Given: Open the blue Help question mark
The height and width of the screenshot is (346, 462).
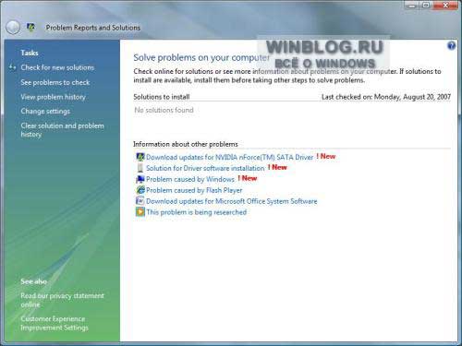Looking at the screenshot, I should click(x=451, y=46).
